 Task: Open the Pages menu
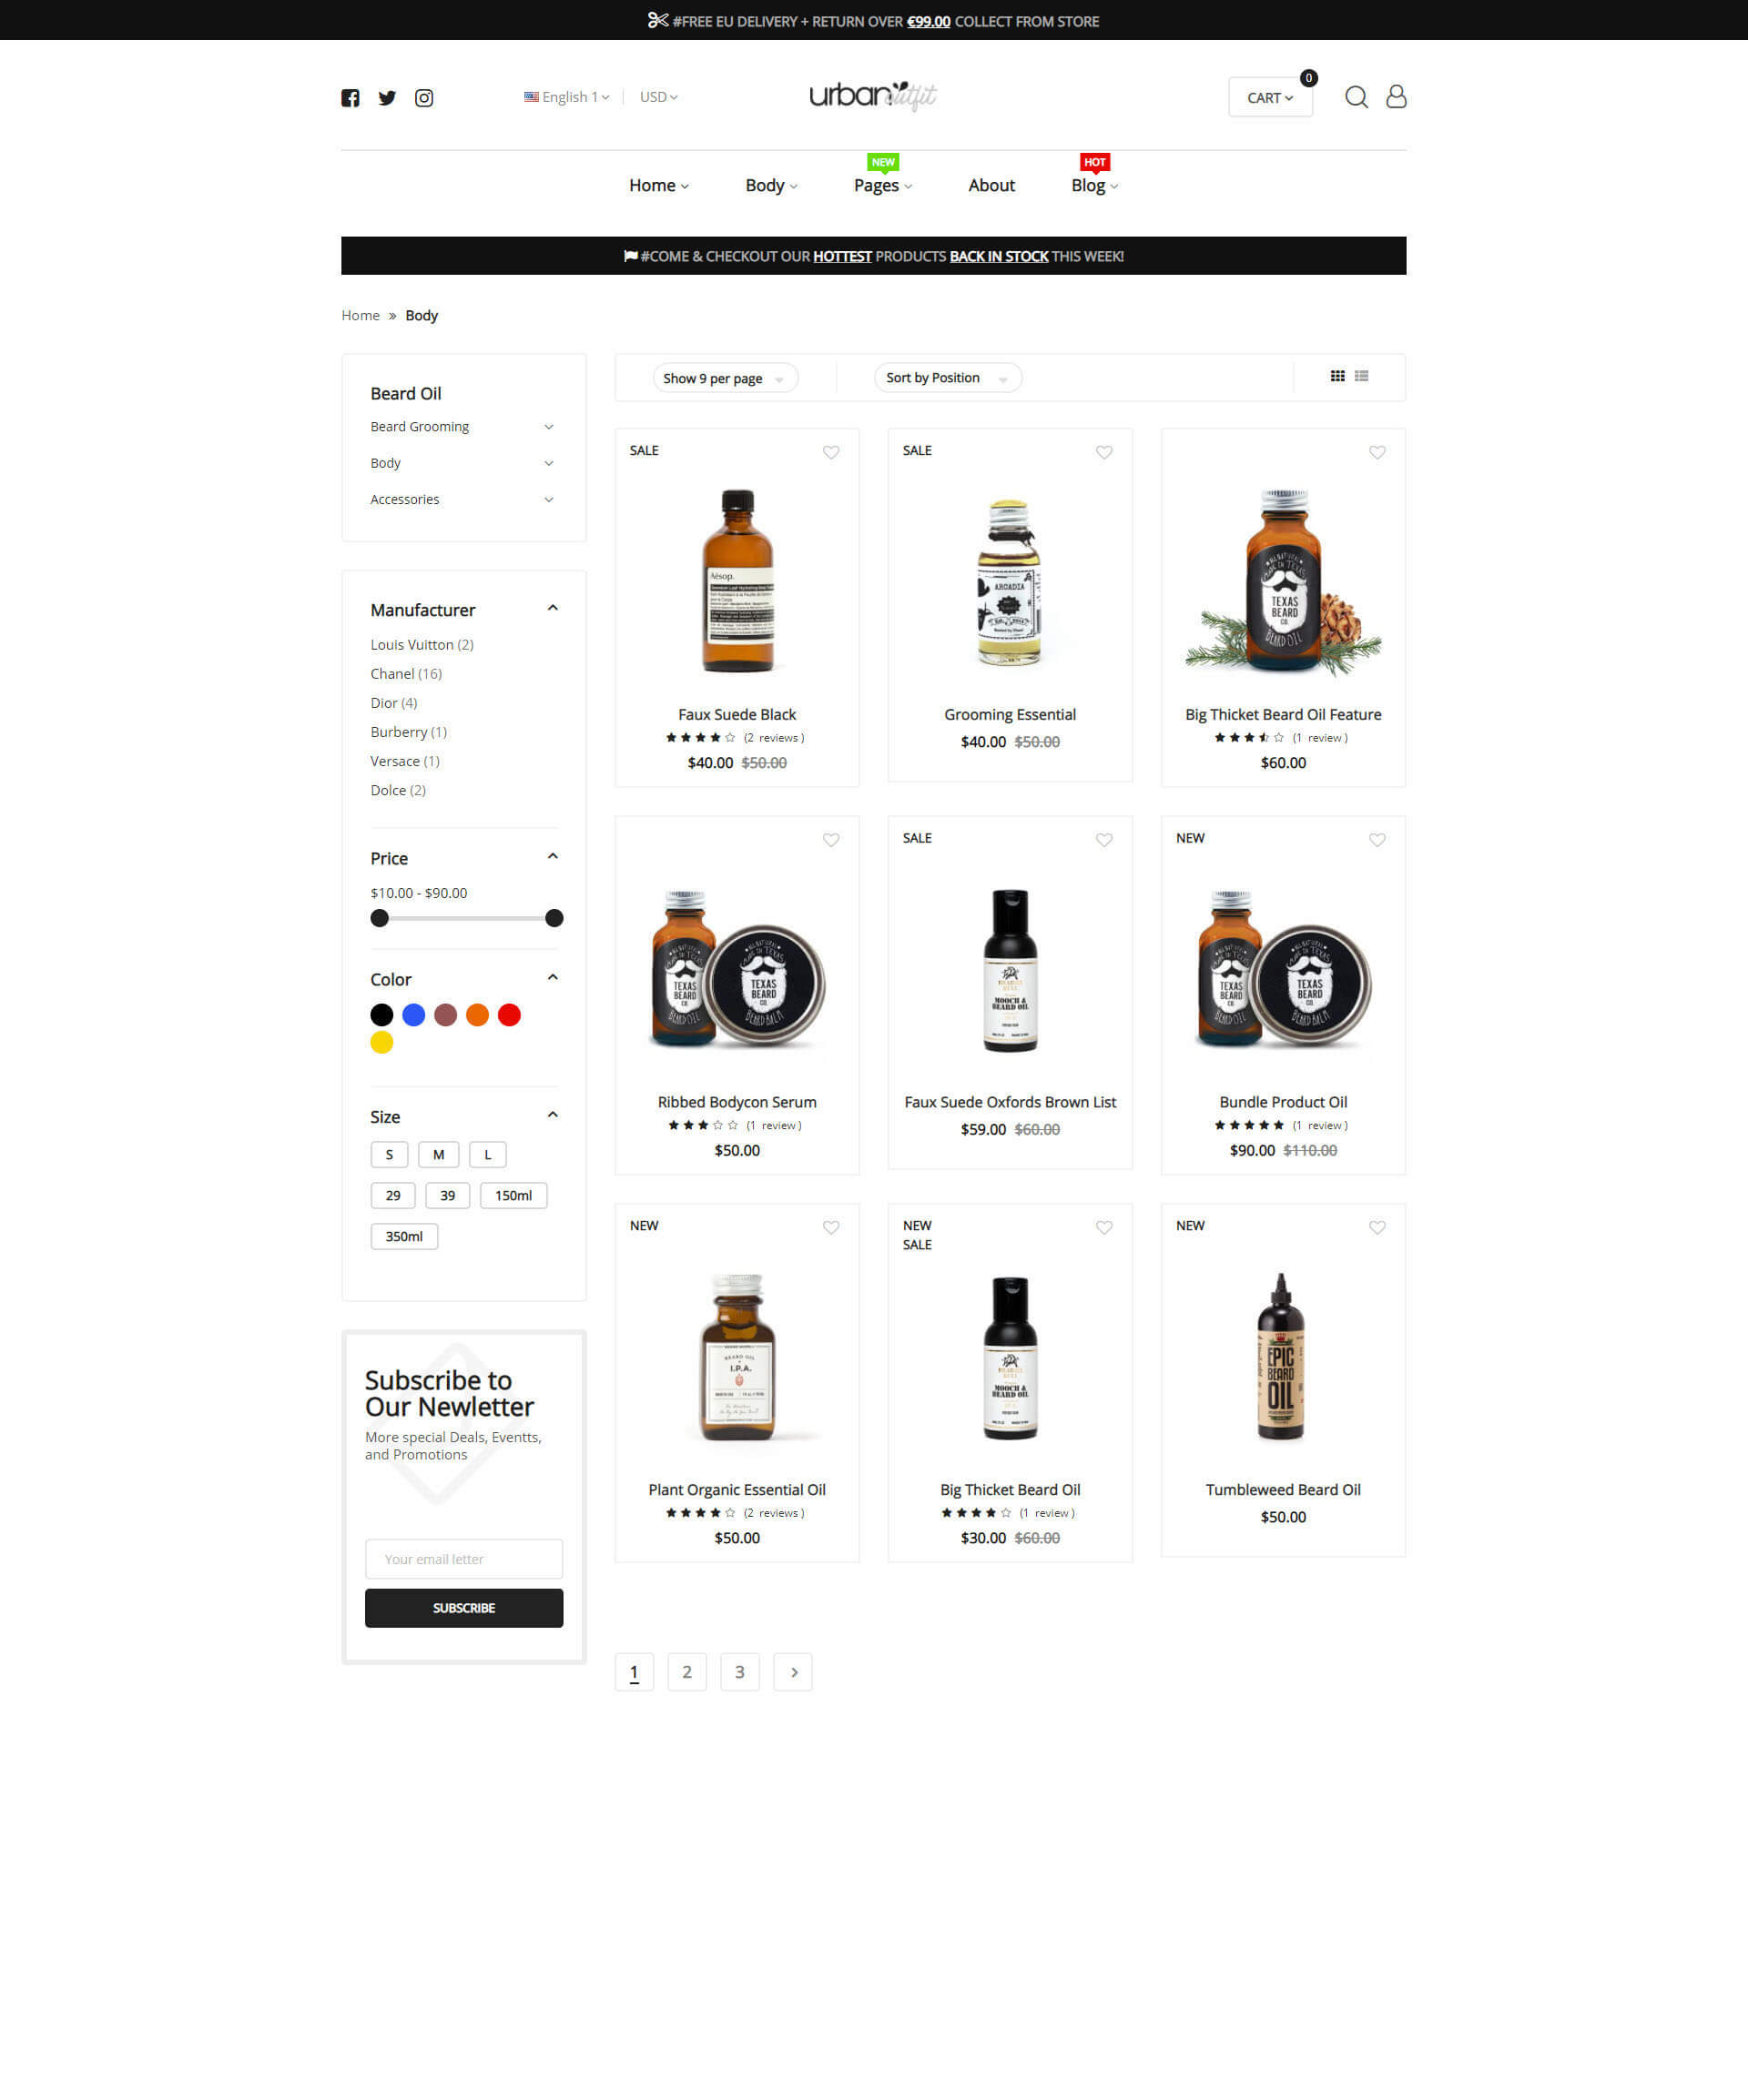pos(882,186)
